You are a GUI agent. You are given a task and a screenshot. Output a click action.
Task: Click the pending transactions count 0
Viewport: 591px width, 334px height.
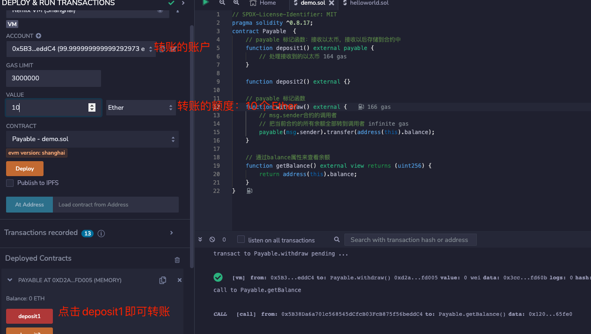point(224,240)
